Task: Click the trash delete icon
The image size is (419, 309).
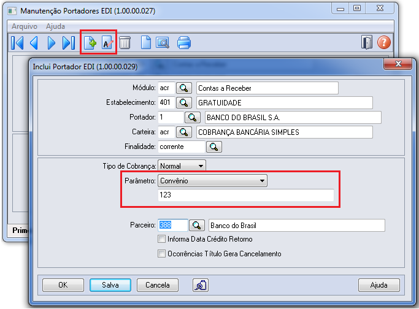Action: [125, 43]
